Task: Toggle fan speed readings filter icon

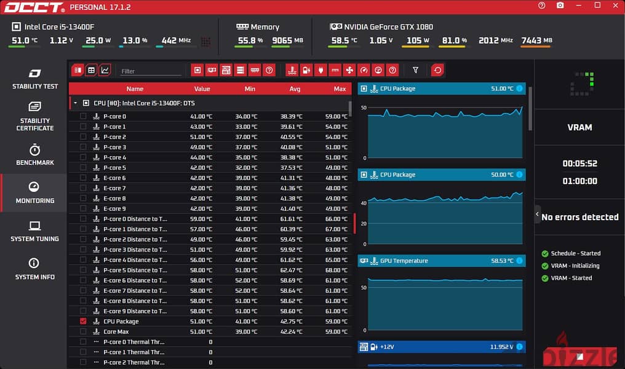Action: [x=349, y=70]
